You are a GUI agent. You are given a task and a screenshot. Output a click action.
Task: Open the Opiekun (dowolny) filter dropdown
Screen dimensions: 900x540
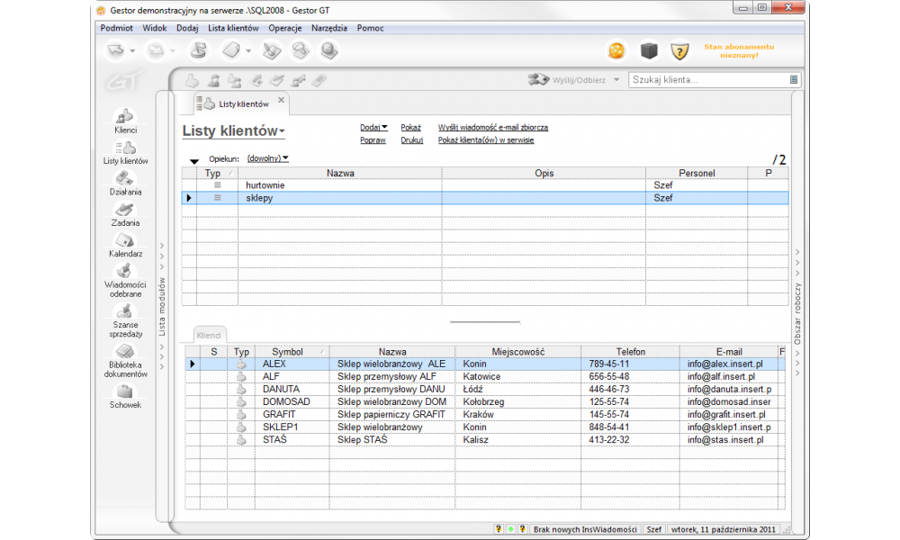267,158
